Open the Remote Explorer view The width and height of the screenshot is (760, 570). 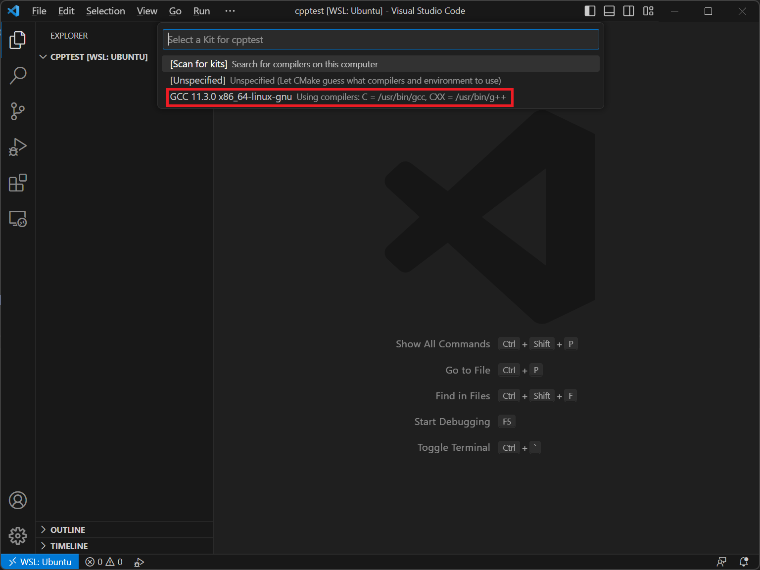tap(18, 219)
